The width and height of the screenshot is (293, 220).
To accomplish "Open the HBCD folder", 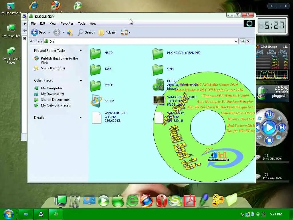I will point(96,54).
